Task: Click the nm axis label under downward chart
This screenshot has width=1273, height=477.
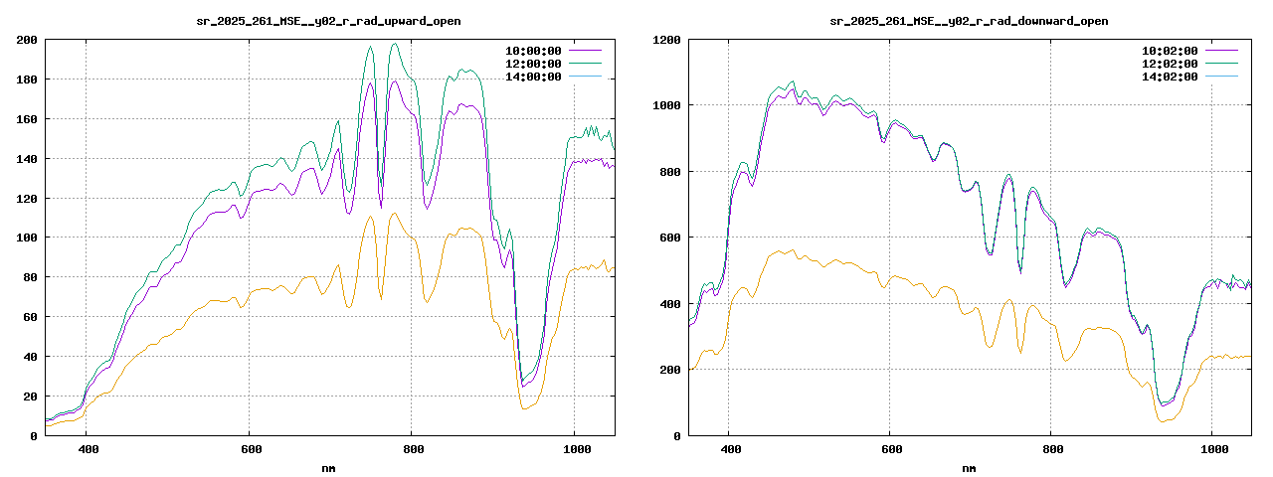Action: (969, 468)
